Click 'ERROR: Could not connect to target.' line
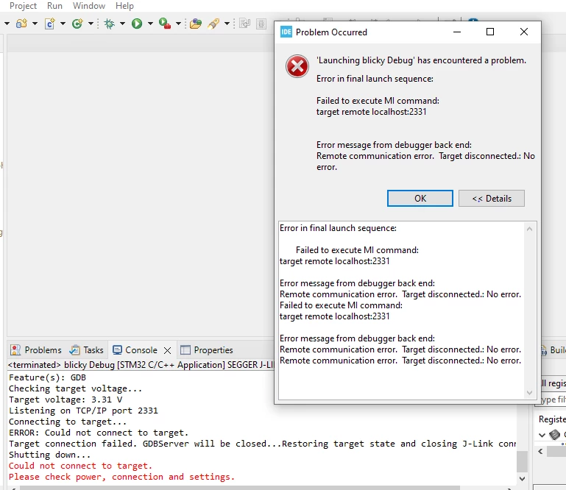Screen dimensions: 566x490 [x=99, y=433]
